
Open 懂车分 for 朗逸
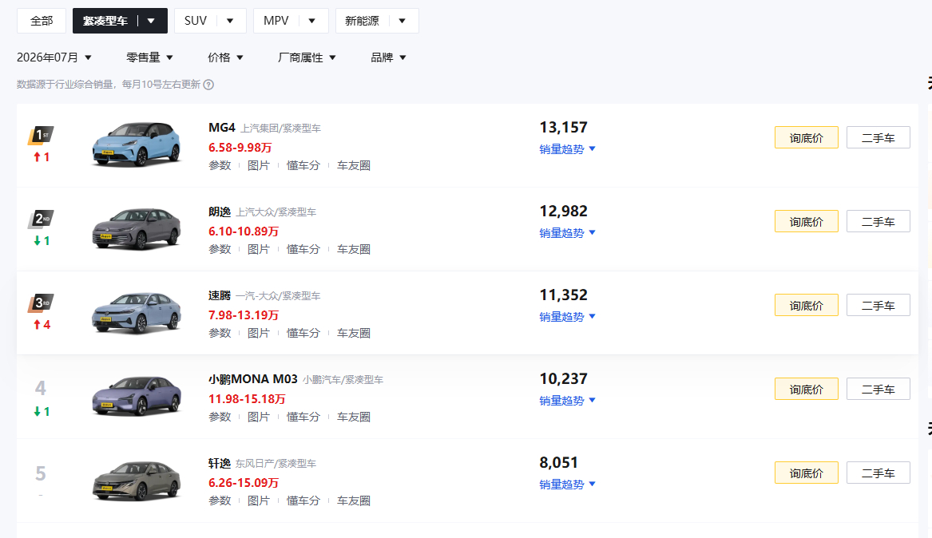[303, 249]
